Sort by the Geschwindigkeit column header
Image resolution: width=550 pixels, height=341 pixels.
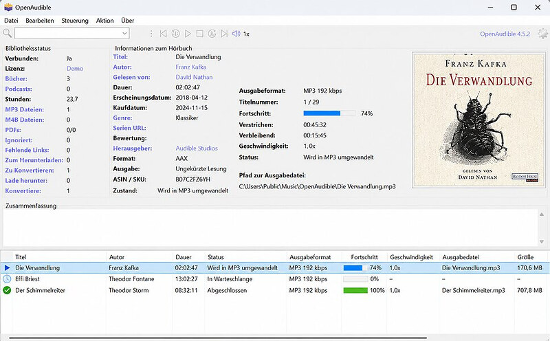pos(413,257)
